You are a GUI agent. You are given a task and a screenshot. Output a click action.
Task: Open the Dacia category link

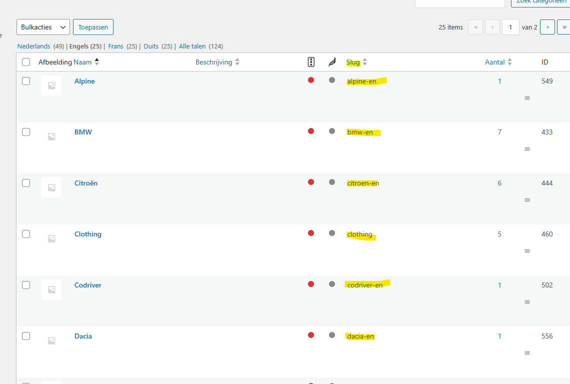pos(83,336)
